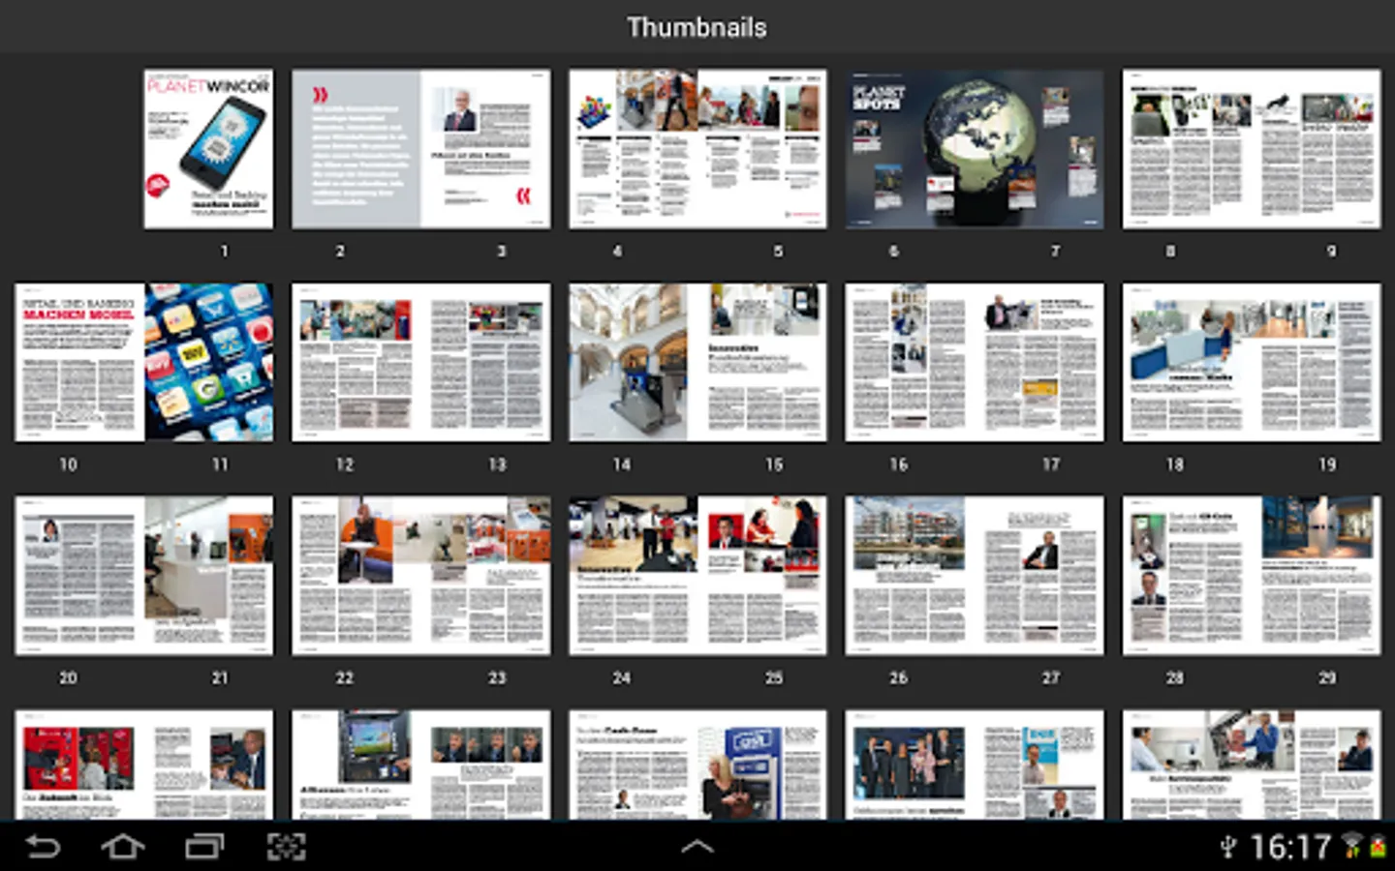Click page number label 26
This screenshot has width=1395, height=871.
pos(899,677)
